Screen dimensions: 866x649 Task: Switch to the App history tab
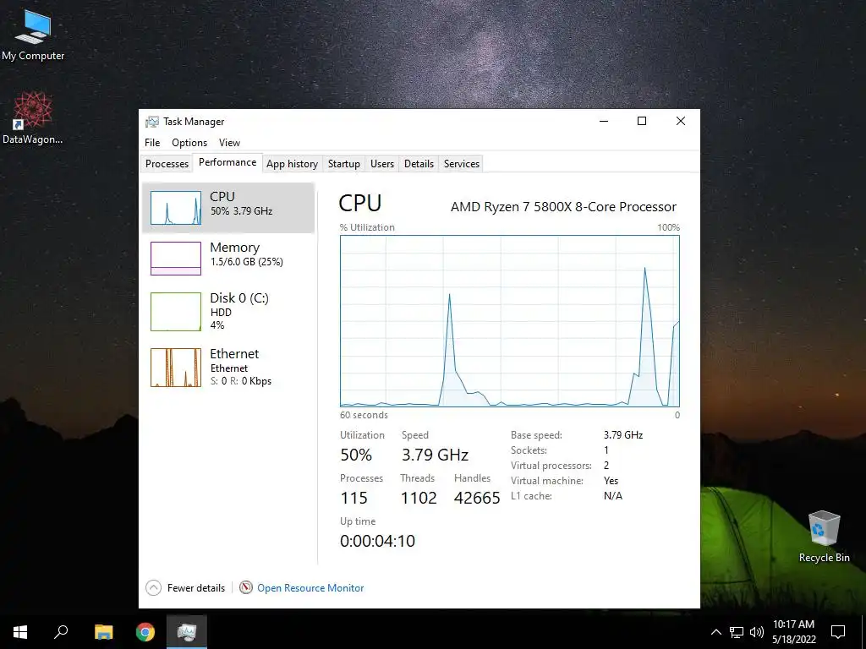pyautogui.click(x=292, y=163)
